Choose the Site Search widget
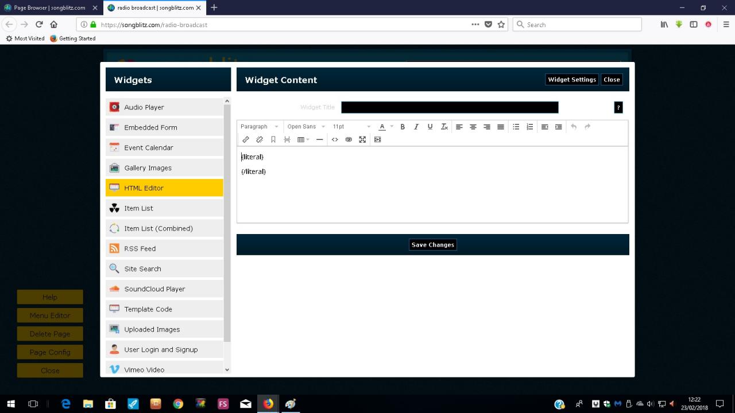Image resolution: width=735 pixels, height=413 pixels. pyautogui.click(x=164, y=268)
